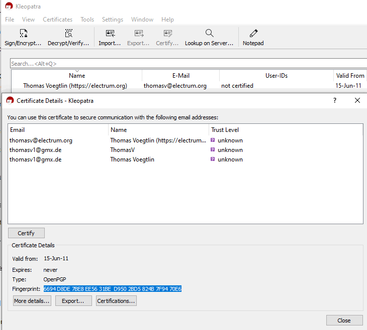Sort user list by Trust Level header
This screenshot has height=330, width=367.
tap(225, 130)
